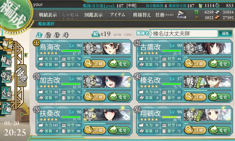Click 扶桑改's ship portrait banner
The image size is (235, 141).
[107, 115]
